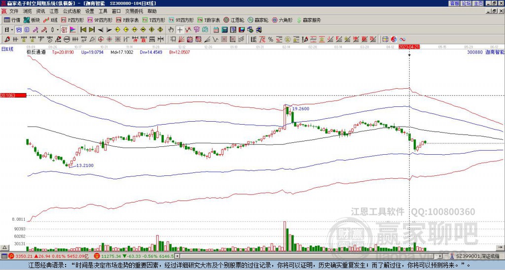Click the 客服 customer service button
This screenshot has width=505, height=270.
[x=454, y=3]
